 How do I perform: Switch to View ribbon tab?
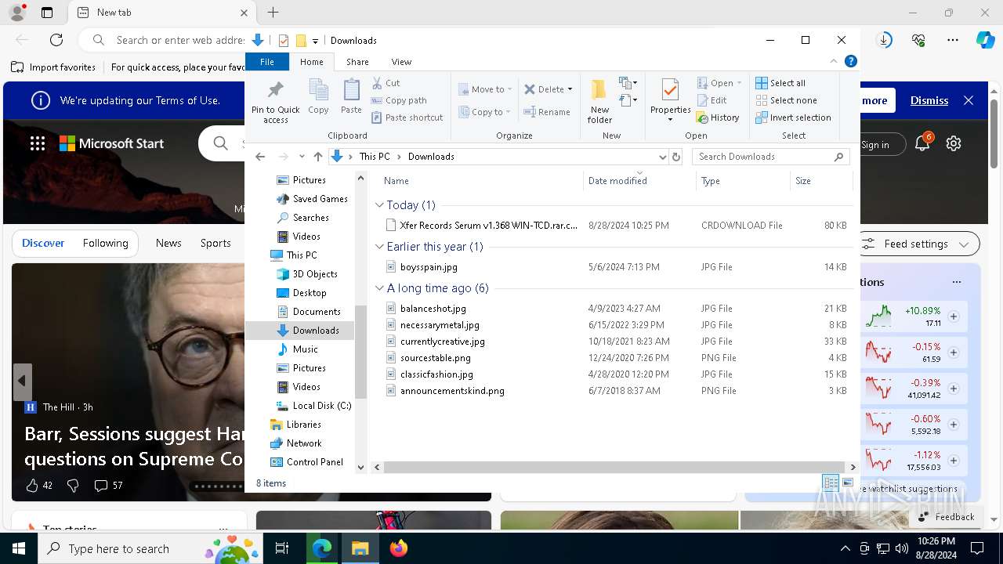click(401, 62)
